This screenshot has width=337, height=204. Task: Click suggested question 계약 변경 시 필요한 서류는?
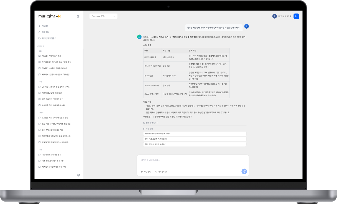(x=195, y=144)
